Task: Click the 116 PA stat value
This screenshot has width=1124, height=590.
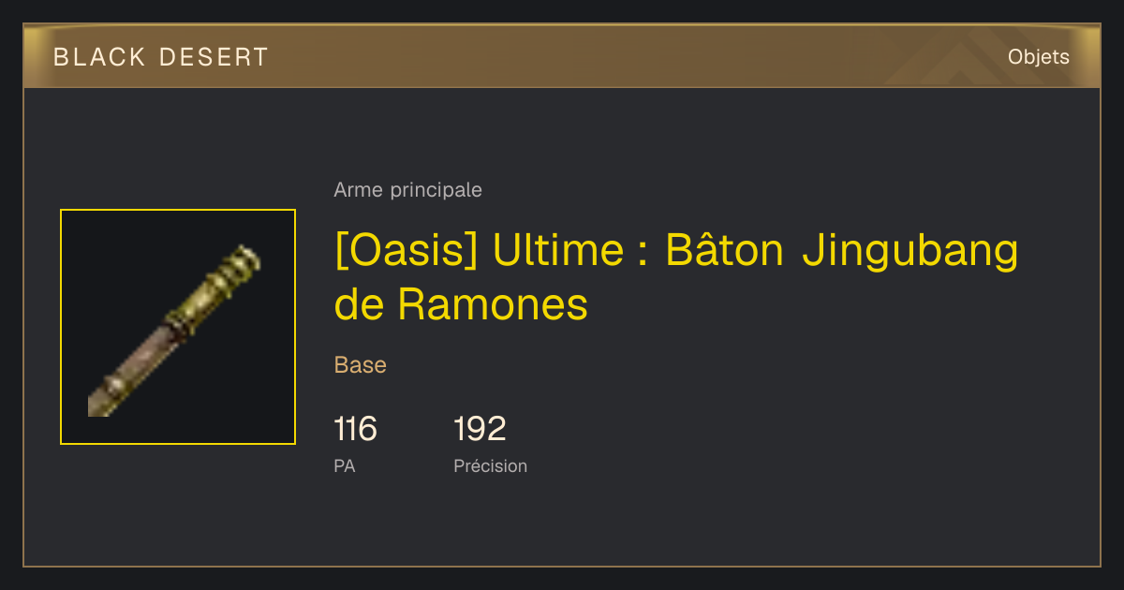Action: click(355, 429)
